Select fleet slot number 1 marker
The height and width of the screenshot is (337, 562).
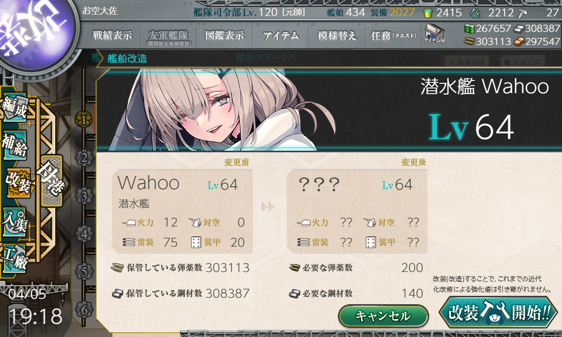84,119
